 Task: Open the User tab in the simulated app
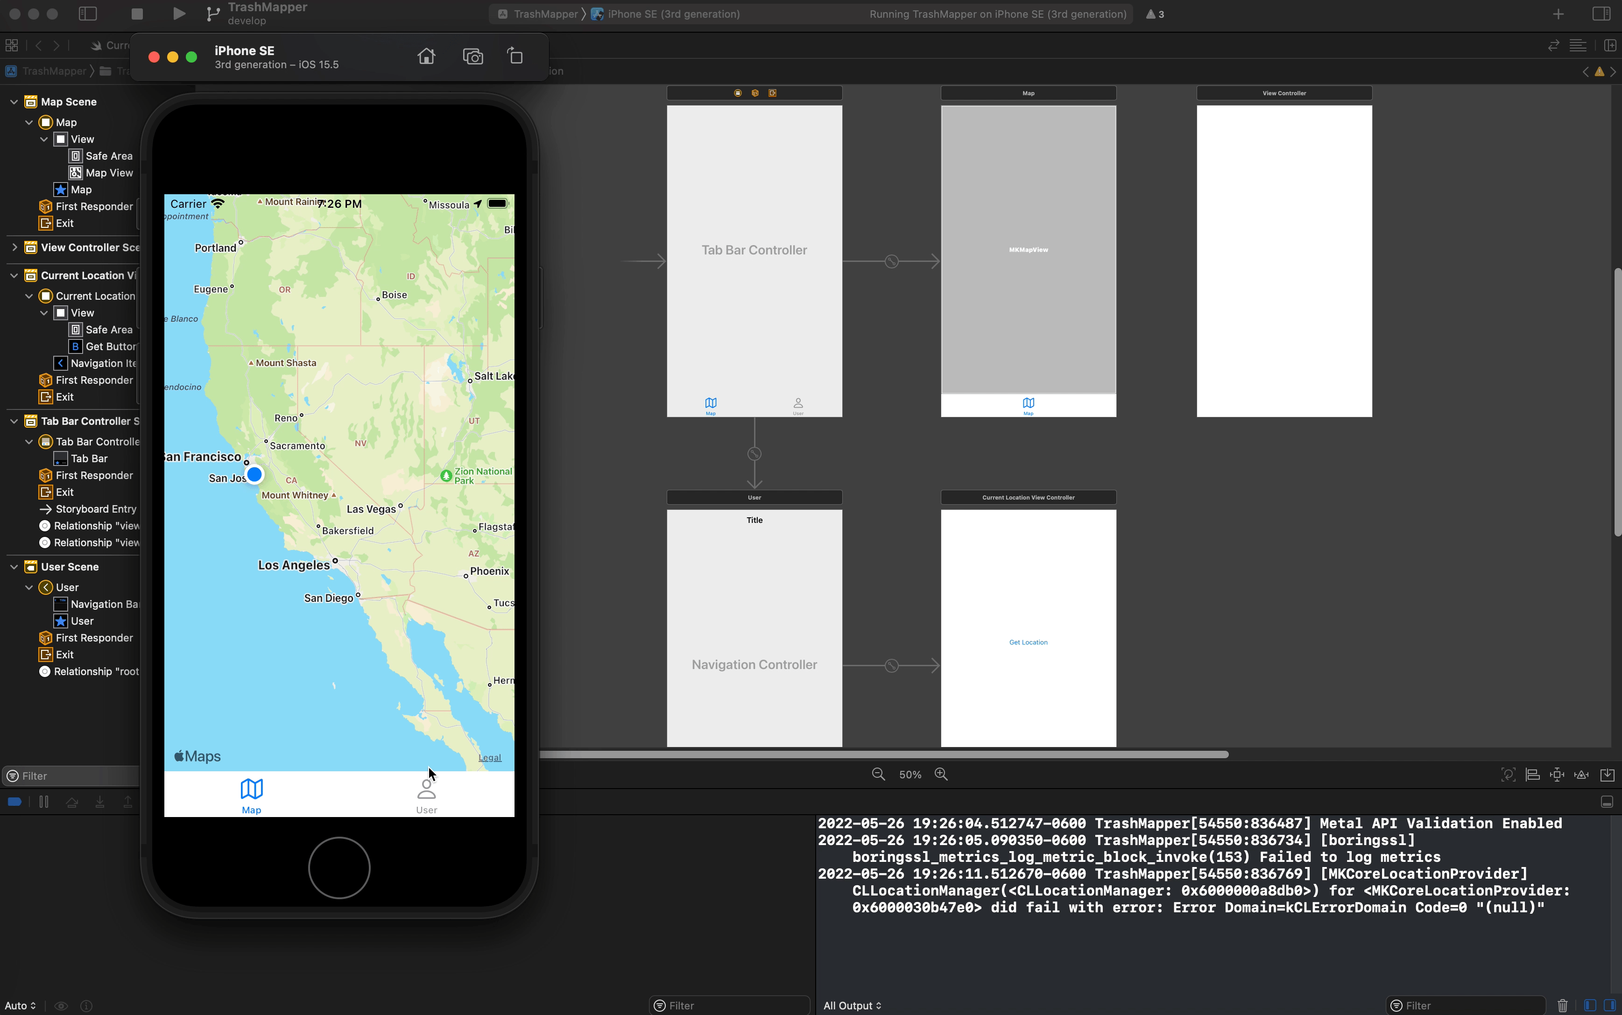(426, 796)
